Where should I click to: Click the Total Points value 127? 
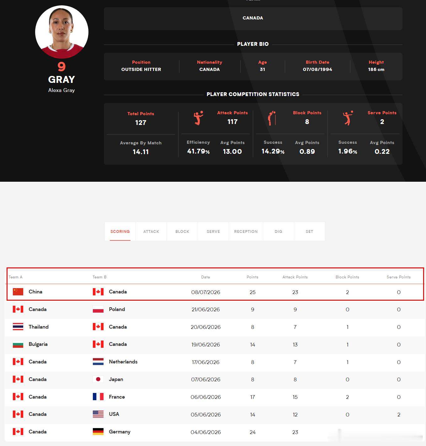(141, 123)
